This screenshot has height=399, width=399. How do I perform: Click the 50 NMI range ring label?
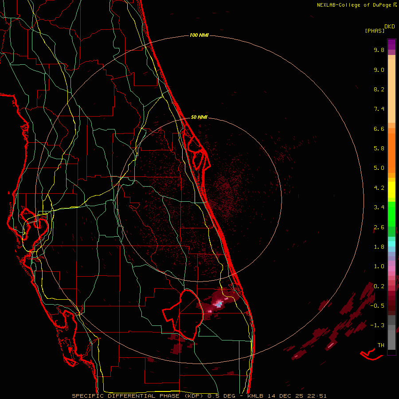tap(199, 117)
